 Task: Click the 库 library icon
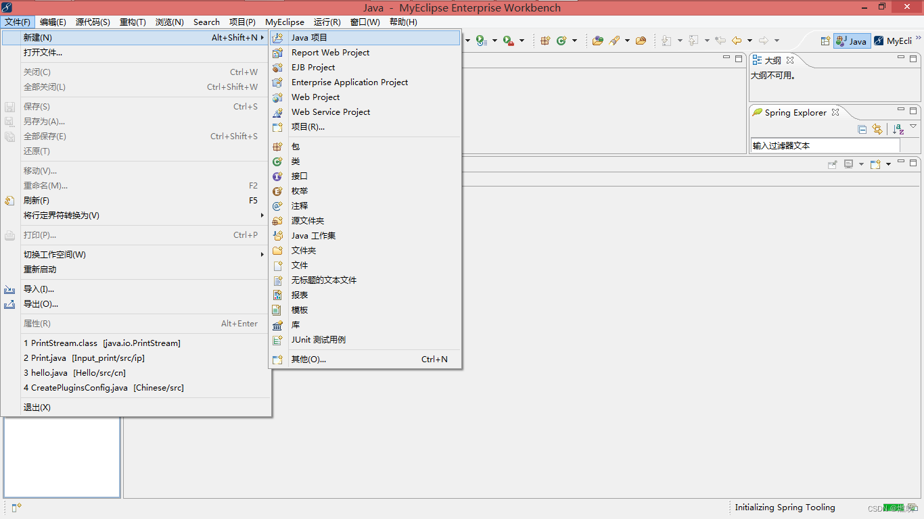click(x=277, y=325)
